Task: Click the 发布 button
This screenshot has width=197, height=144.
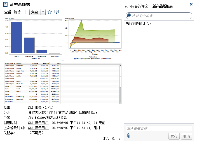Action: click(x=173, y=136)
